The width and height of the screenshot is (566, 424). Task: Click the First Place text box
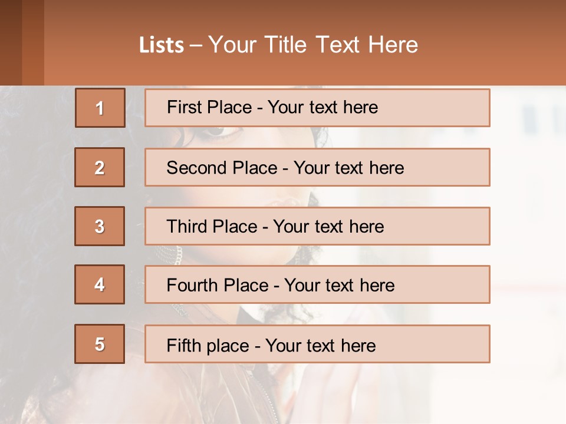pos(317,108)
